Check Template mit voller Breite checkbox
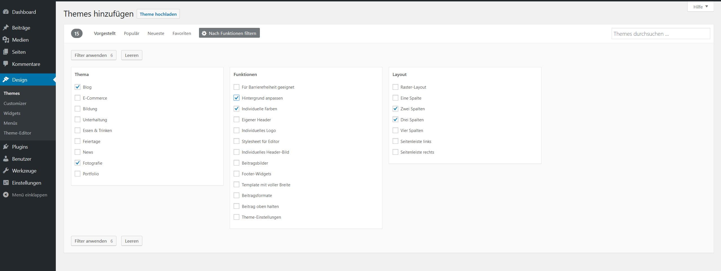721x271 pixels. click(236, 185)
